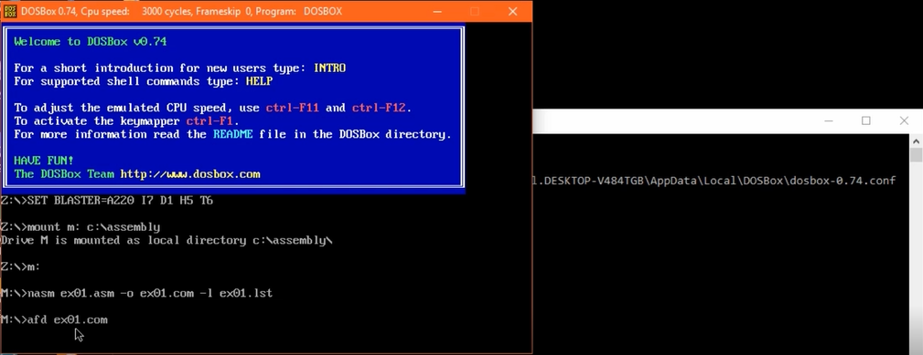Click the dosbox-0.74.conf path text
The width and height of the screenshot is (923, 355).
pyautogui.click(x=713, y=180)
